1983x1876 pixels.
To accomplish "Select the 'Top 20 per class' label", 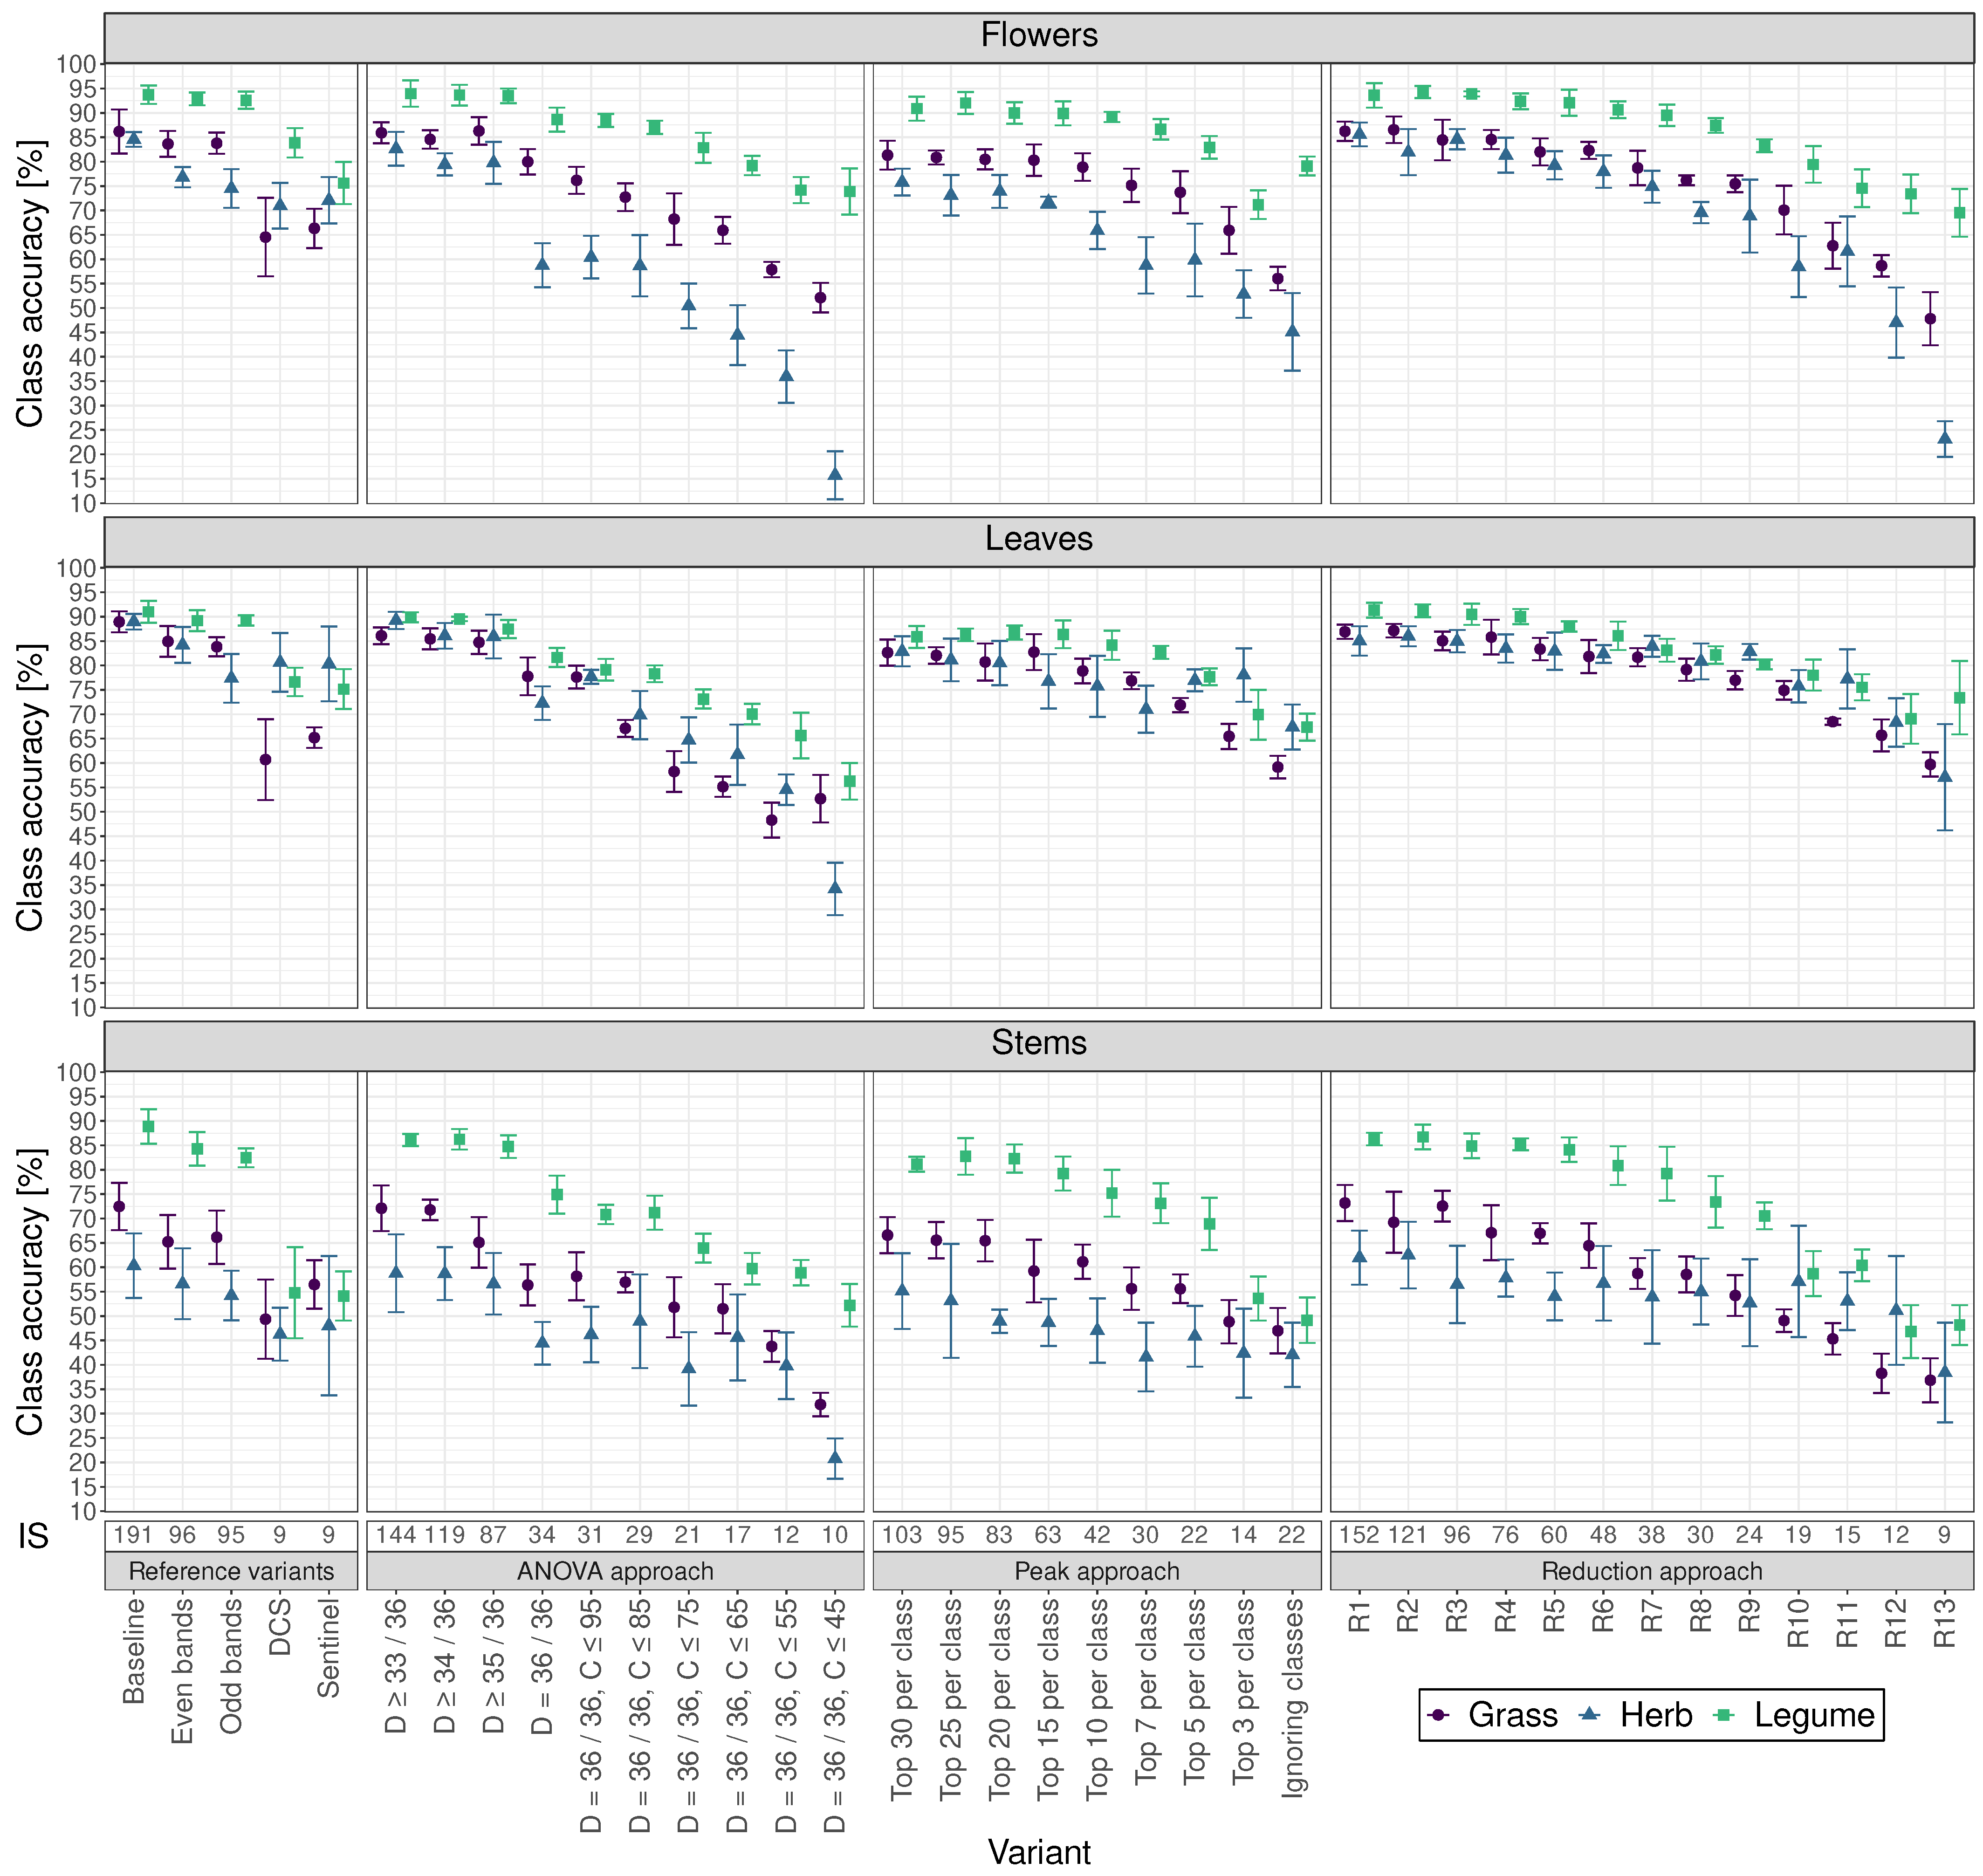I will [x=999, y=1700].
